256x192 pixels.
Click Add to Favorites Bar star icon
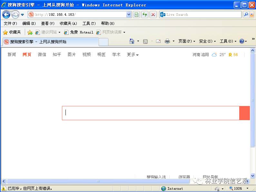(x=30, y=32)
